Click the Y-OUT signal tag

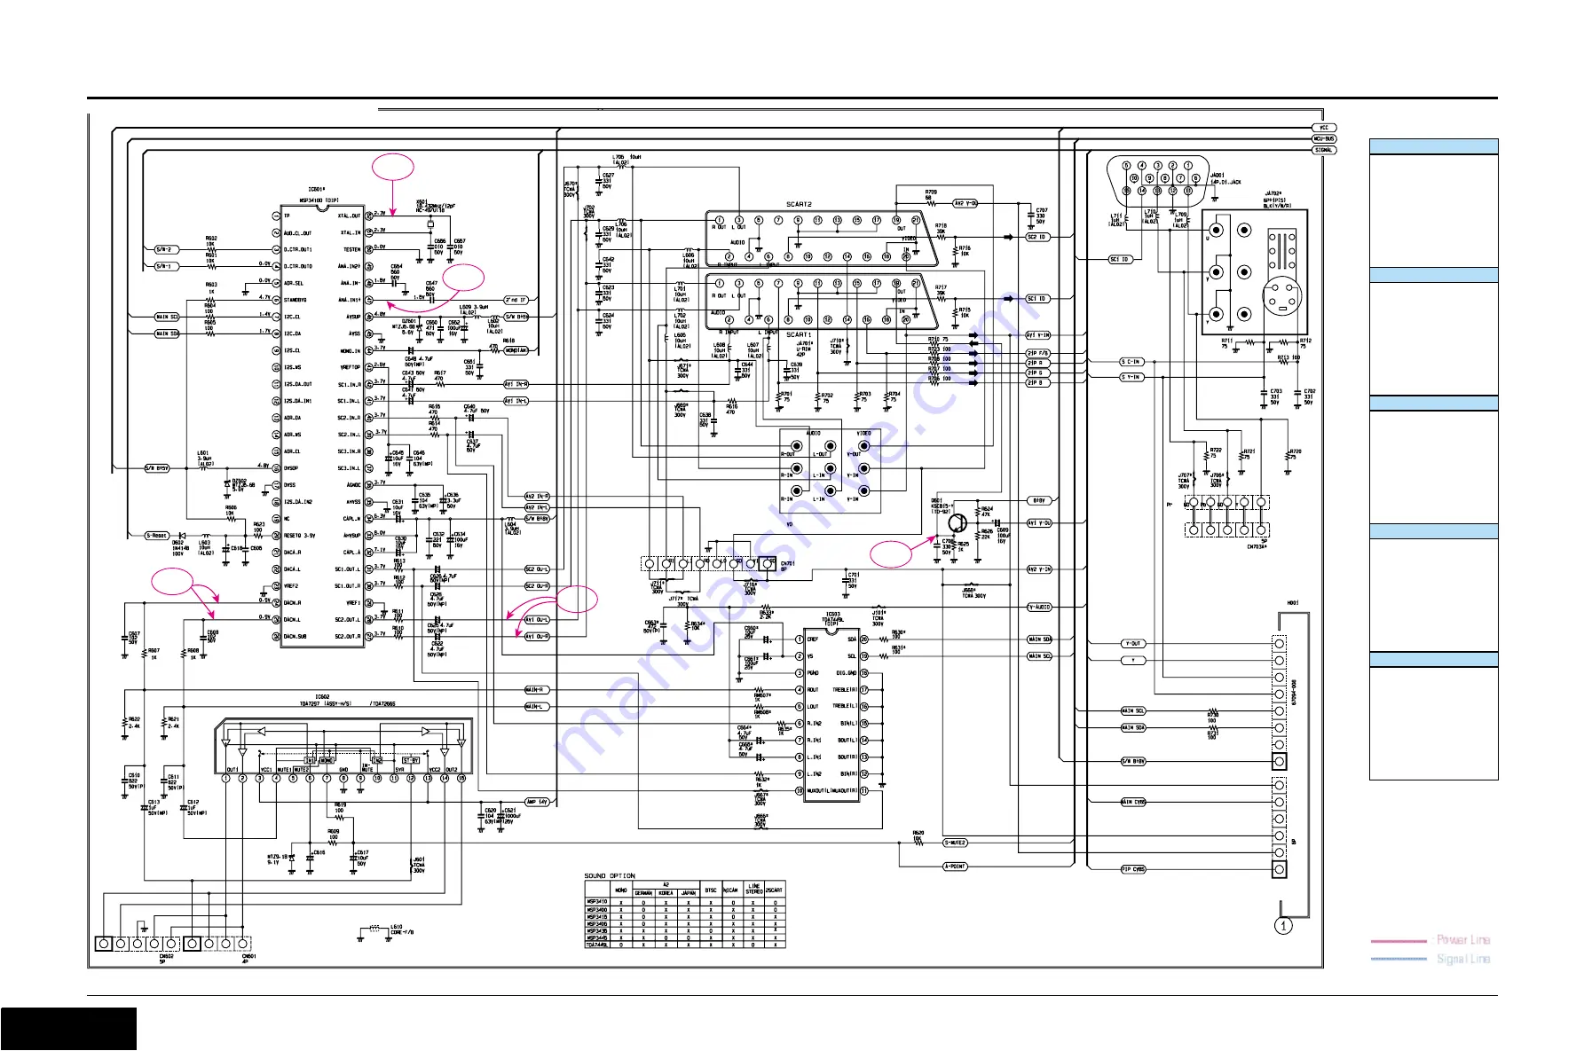pos(1133,644)
